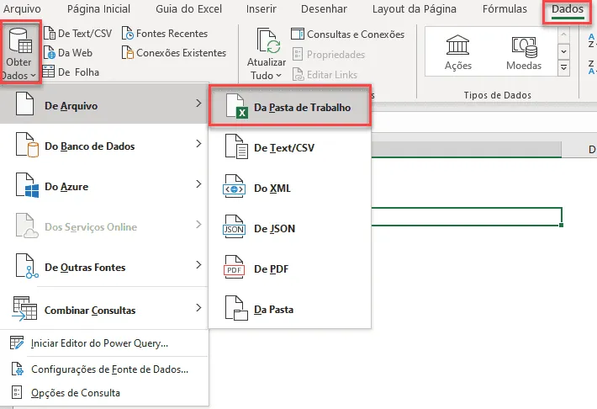Screen dimensions: 597x409
Task: Open Fontes Recentes in the ribbon
Action: [x=165, y=34]
